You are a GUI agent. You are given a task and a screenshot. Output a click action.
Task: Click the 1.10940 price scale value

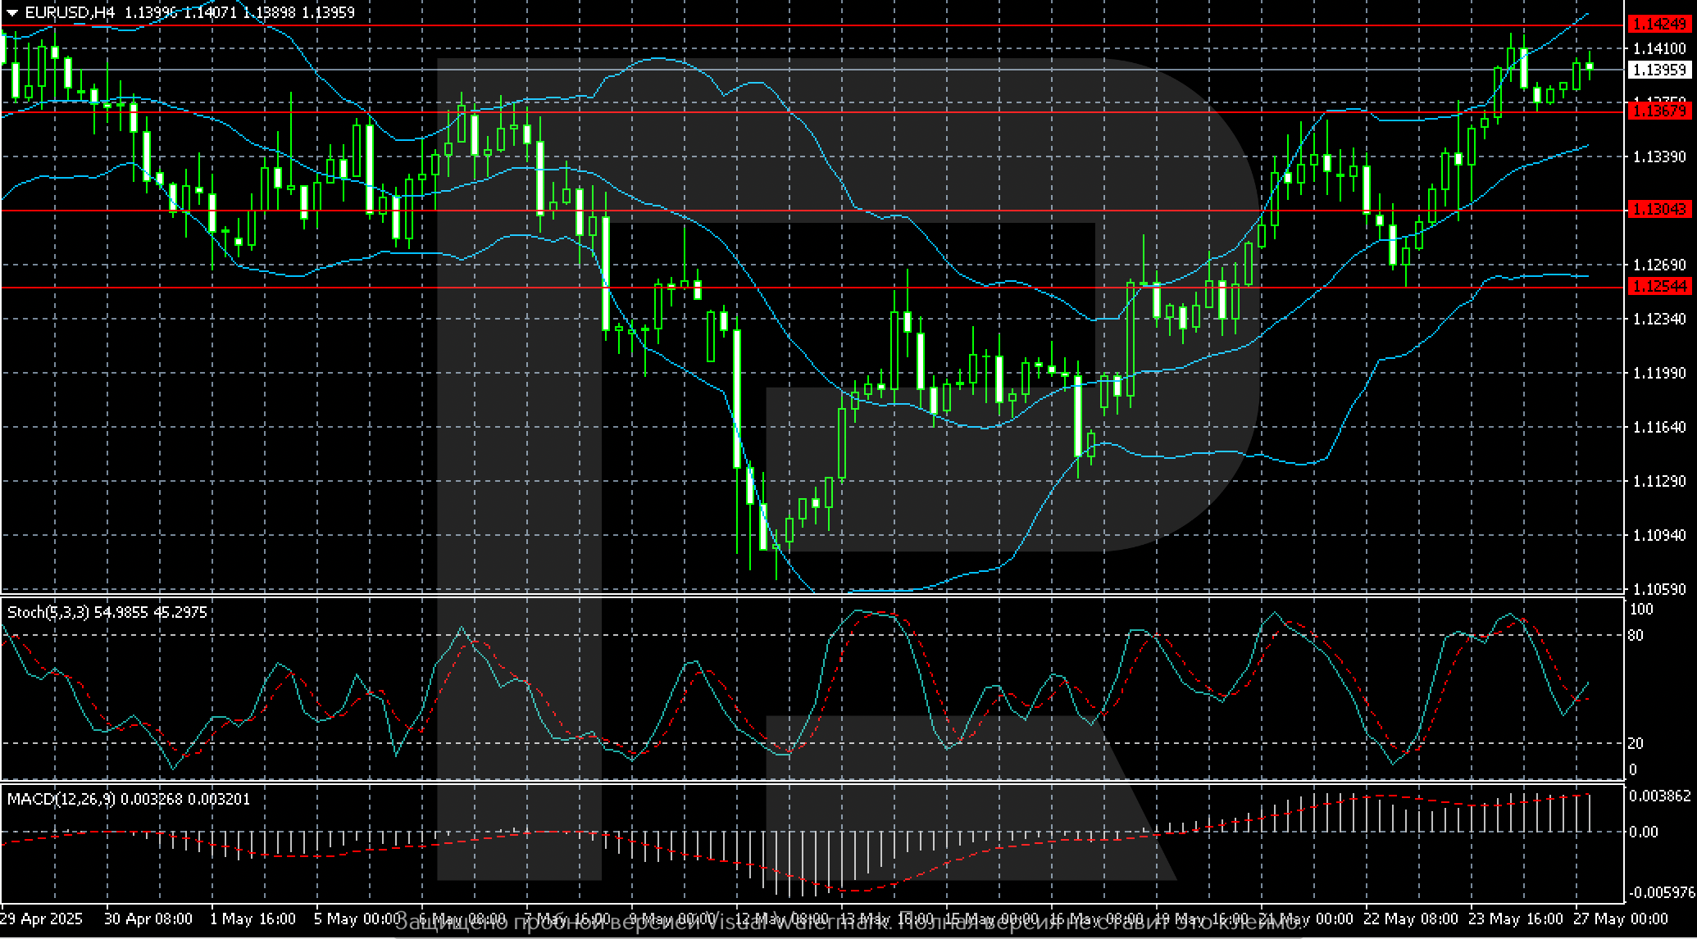pyautogui.click(x=1659, y=535)
